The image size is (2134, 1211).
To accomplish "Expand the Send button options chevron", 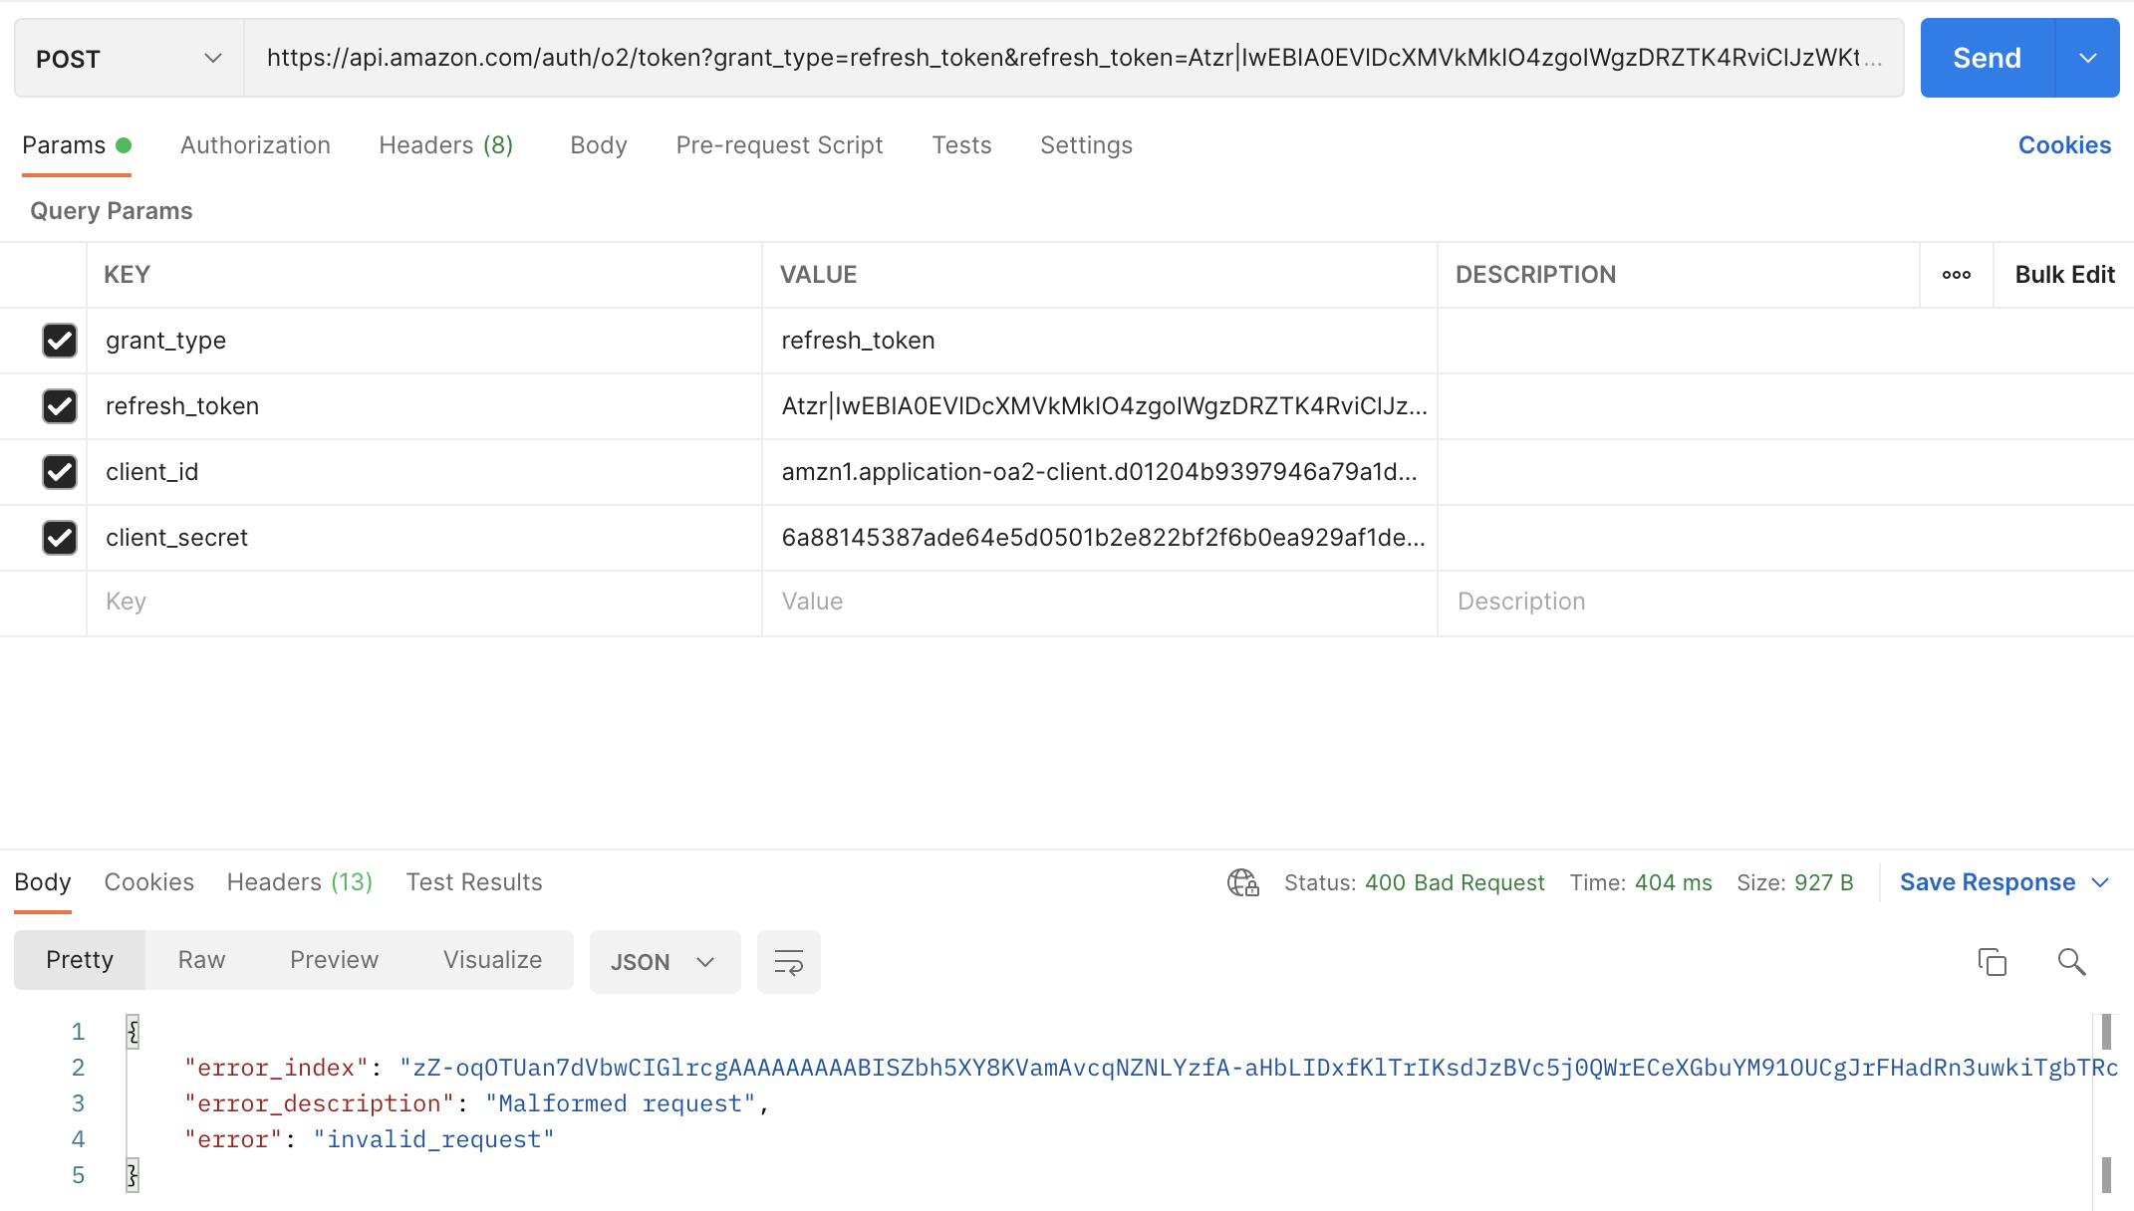I will (x=2089, y=58).
